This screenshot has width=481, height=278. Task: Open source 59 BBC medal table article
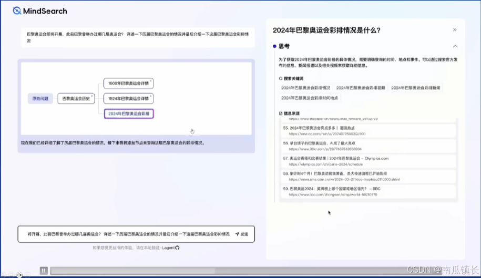tap(368, 192)
